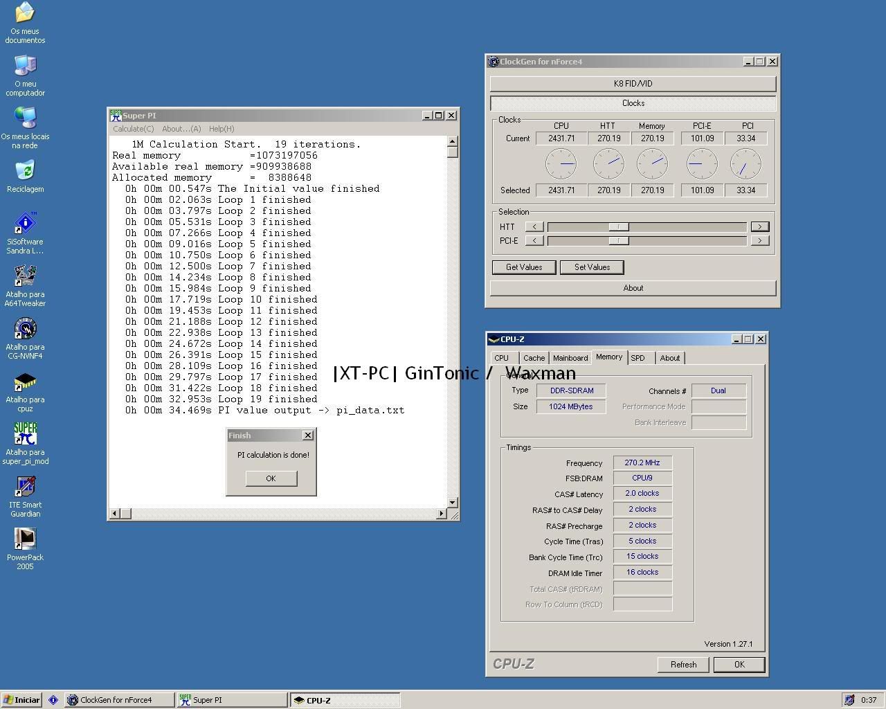
Task: Click the Frequency value 270.2 MHz
Action: 642,463
